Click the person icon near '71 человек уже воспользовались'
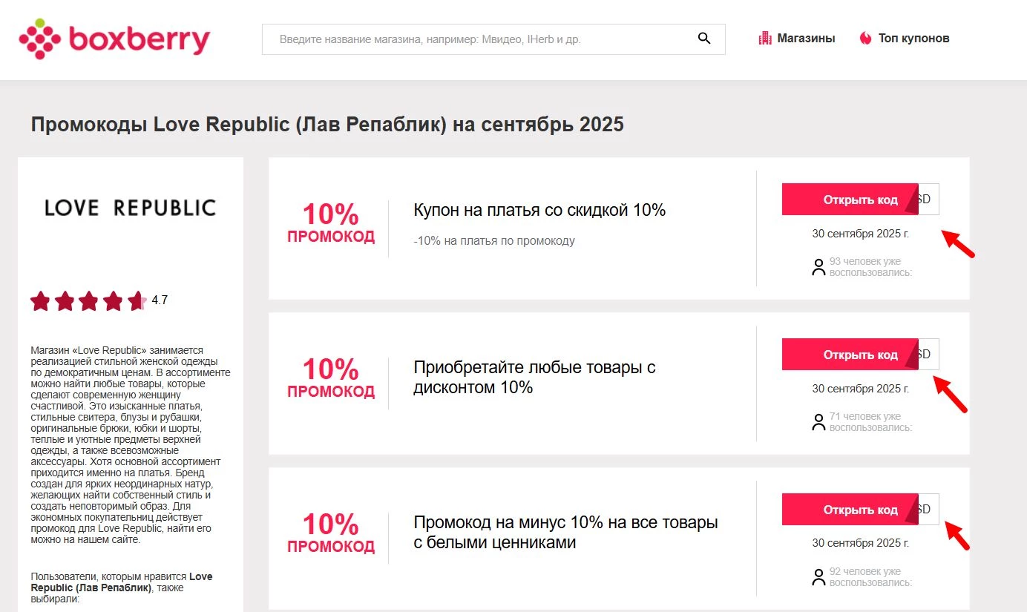The image size is (1027, 612). coord(818,421)
